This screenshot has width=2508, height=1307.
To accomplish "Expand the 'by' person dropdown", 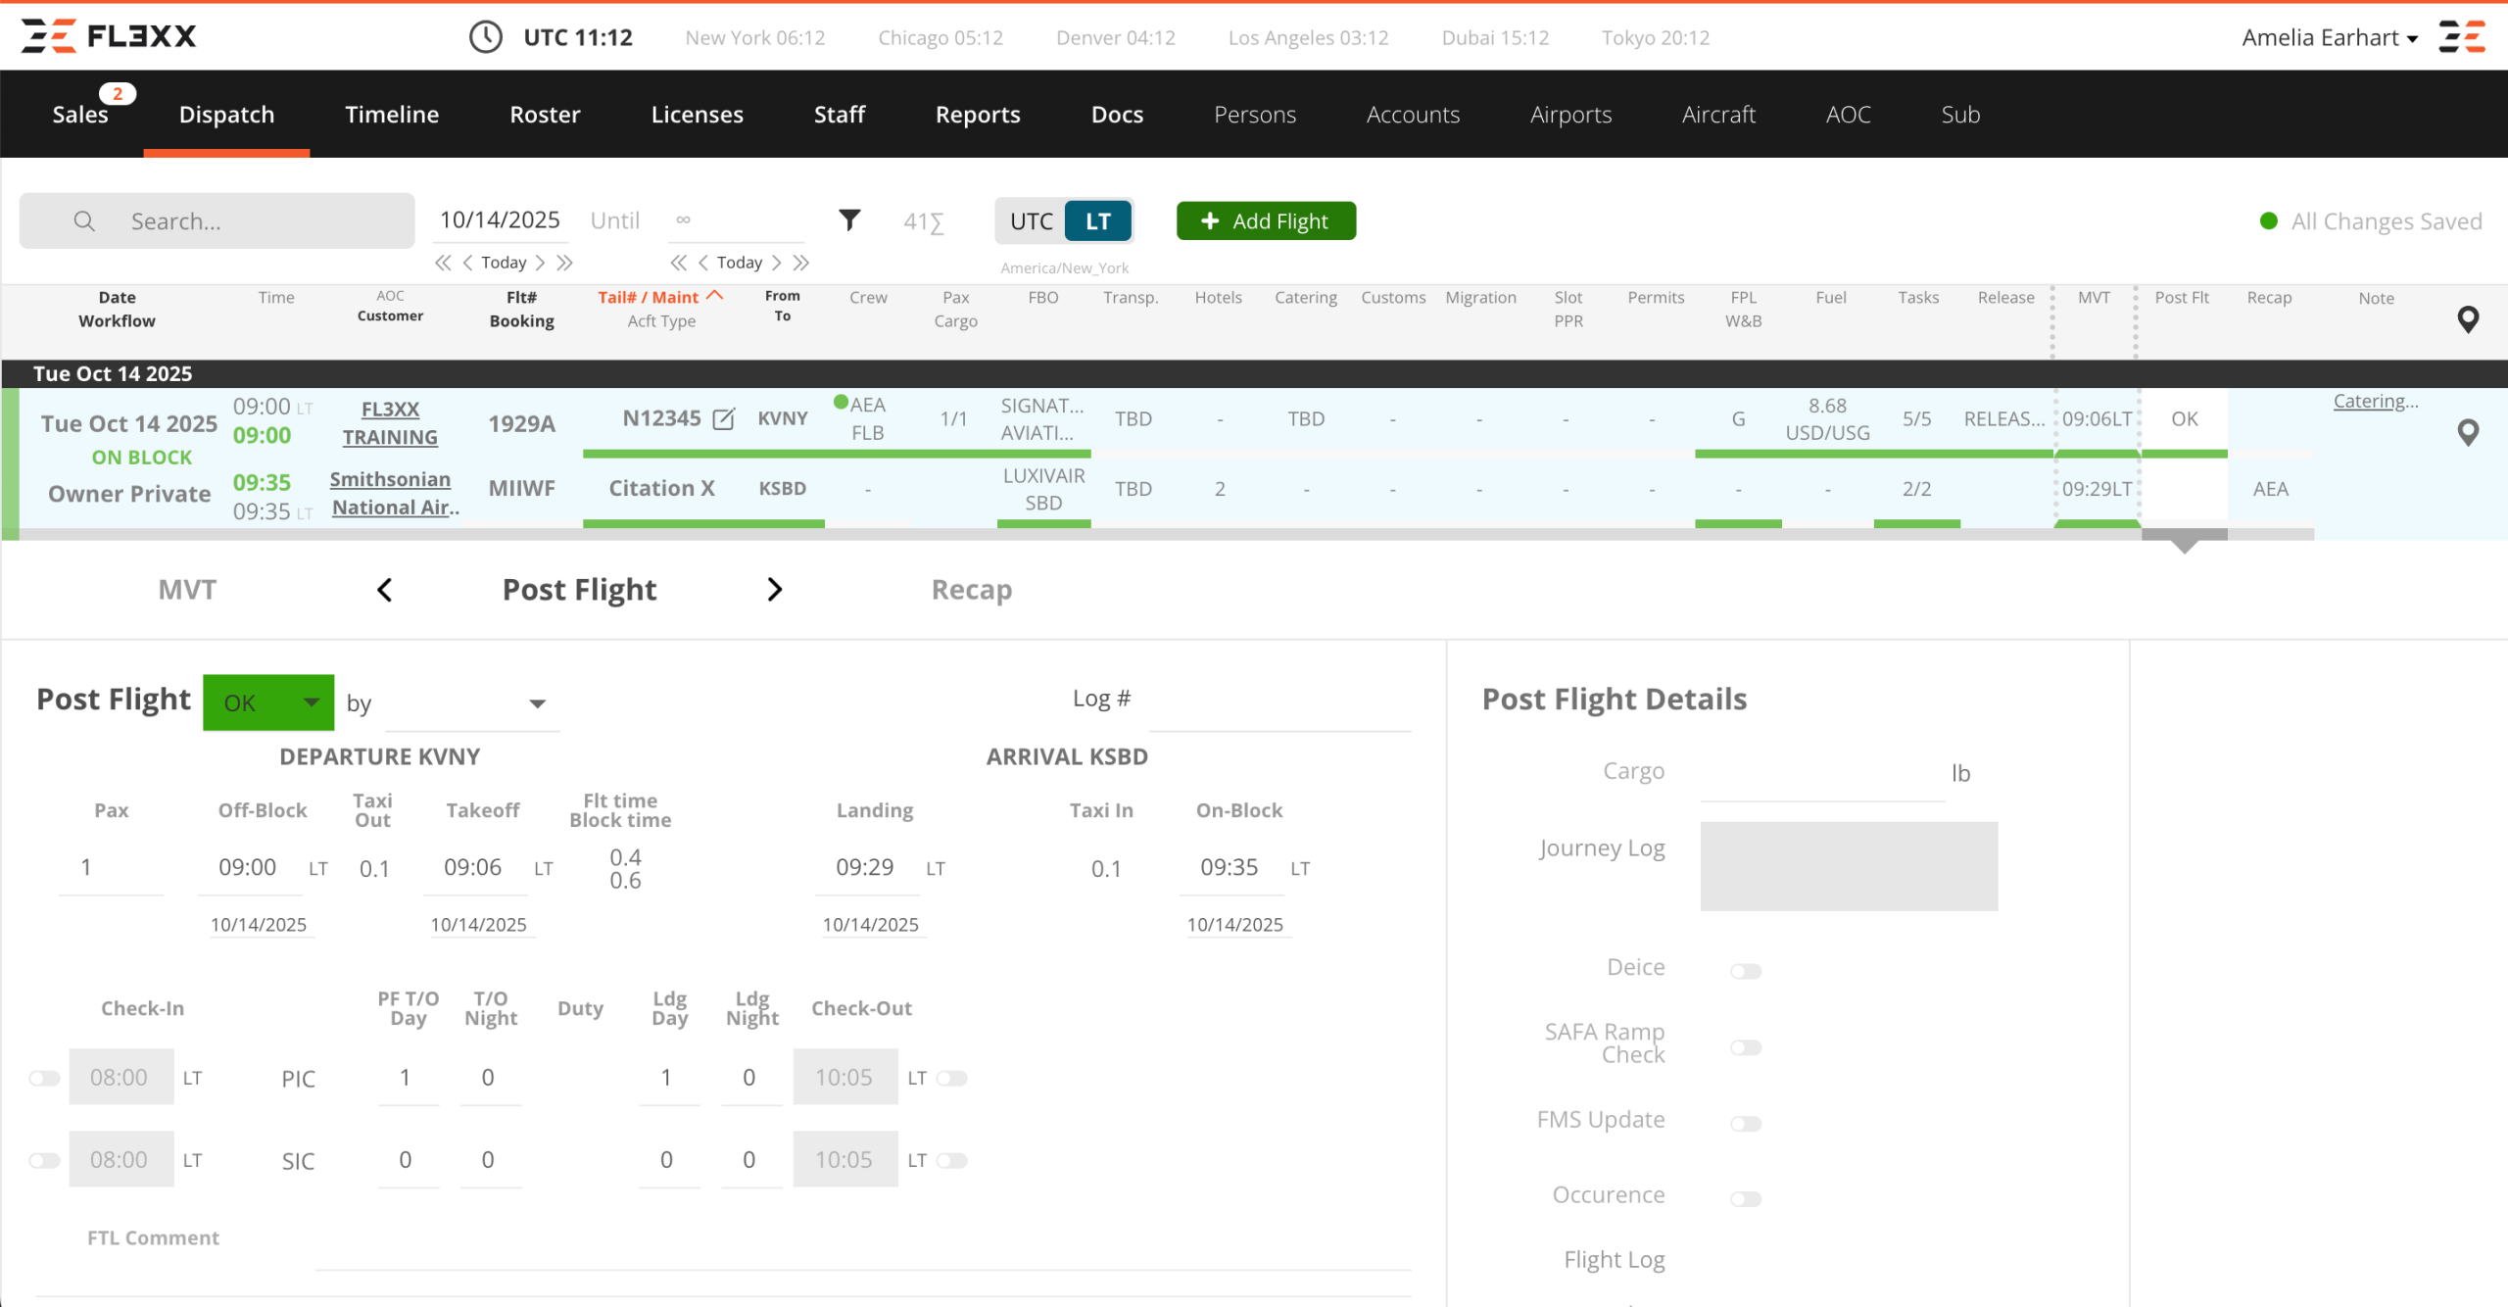I will coord(472,703).
